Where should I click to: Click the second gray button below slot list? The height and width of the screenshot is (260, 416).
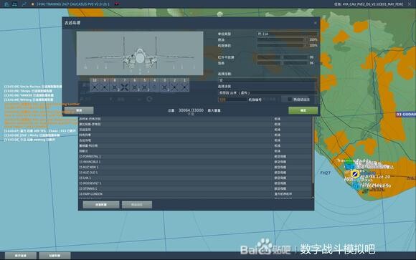coord(137,205)
